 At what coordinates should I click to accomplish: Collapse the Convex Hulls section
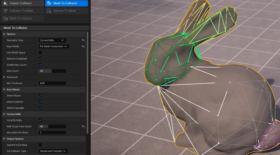(x=4, y=114)
